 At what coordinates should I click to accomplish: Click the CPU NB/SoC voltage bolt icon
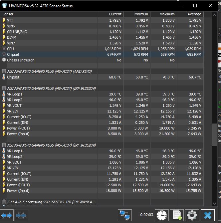[x=4, y=32]
